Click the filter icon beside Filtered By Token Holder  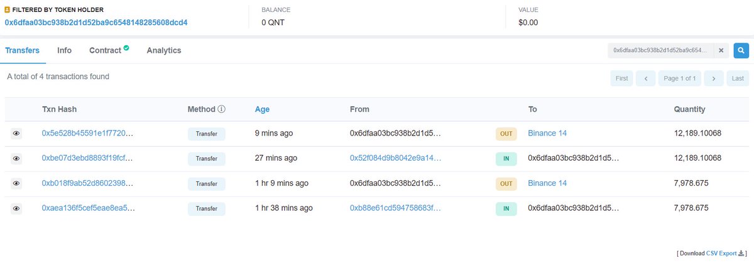point(7,10)
